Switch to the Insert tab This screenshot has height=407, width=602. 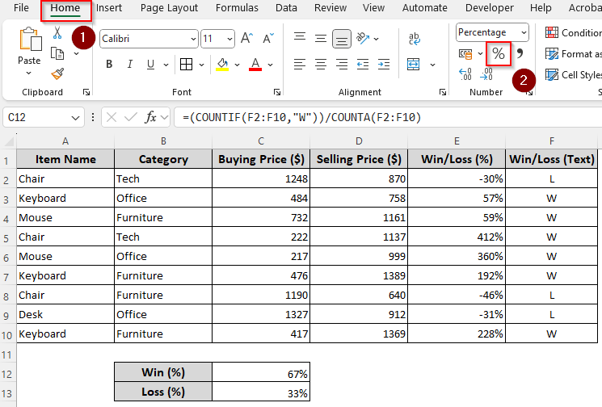[109, 8]
